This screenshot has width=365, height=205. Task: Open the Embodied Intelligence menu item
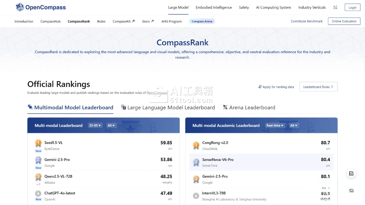214,8
